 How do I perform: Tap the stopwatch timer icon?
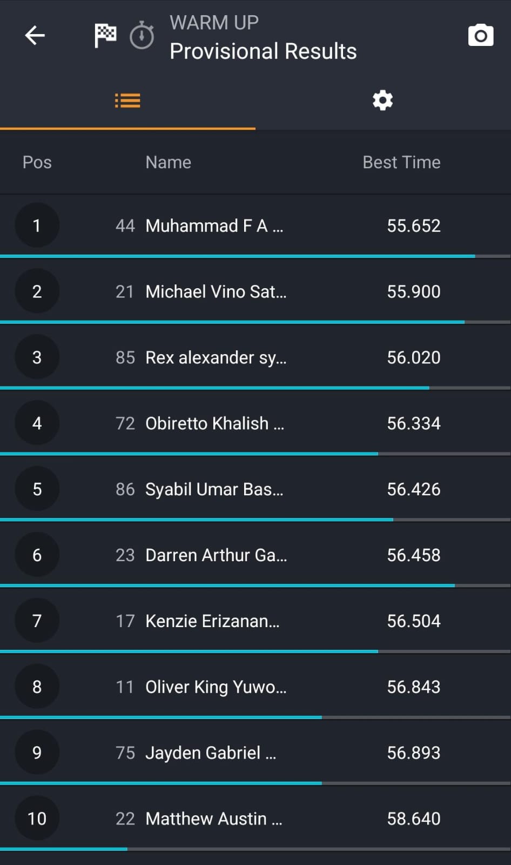142,36
